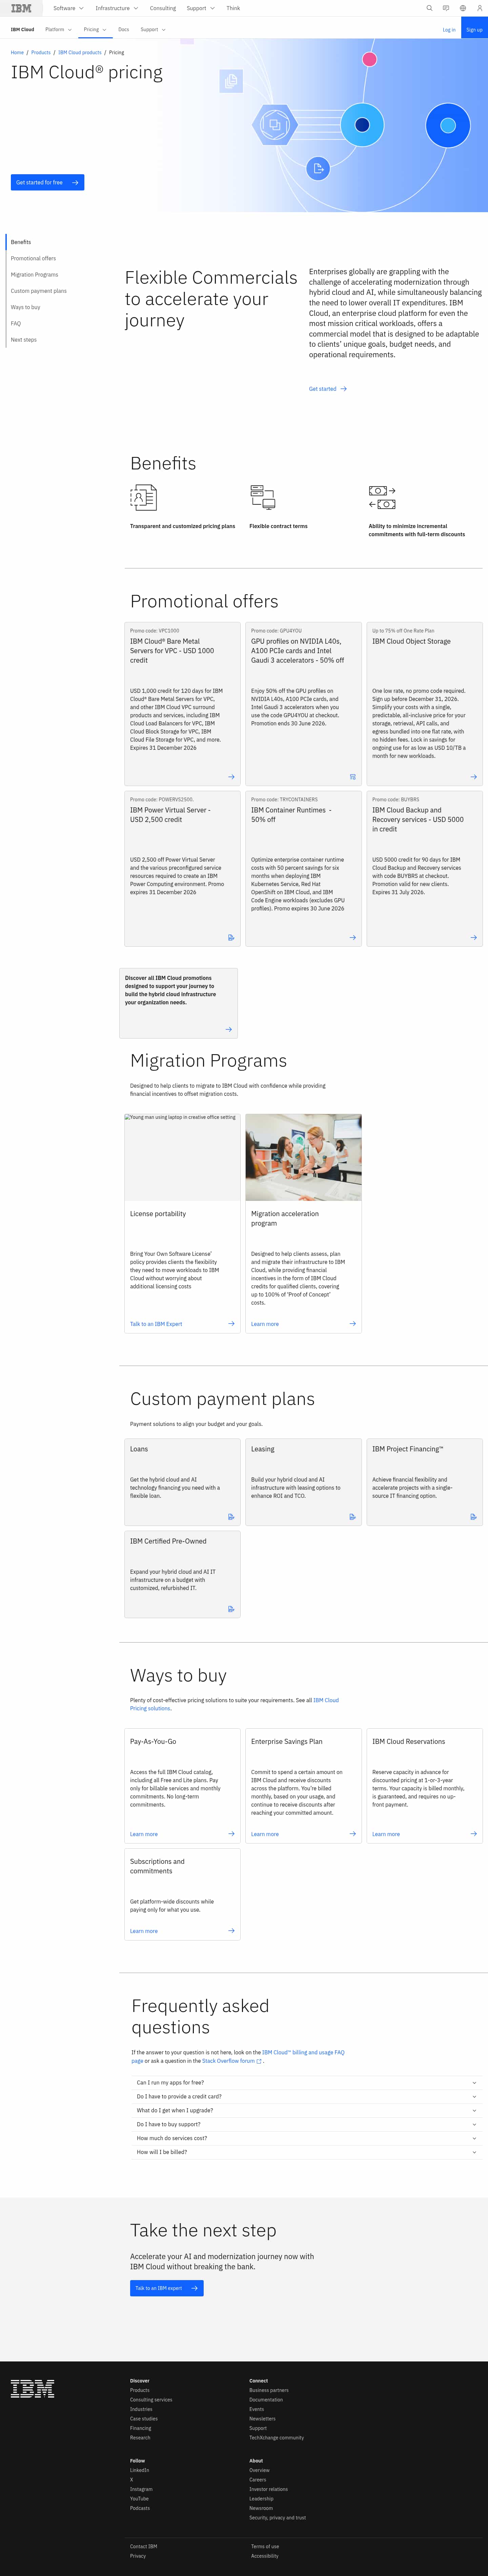Click the icon on the Loans card
This screenshot has width=488, height=2576.
(231, 1517)
